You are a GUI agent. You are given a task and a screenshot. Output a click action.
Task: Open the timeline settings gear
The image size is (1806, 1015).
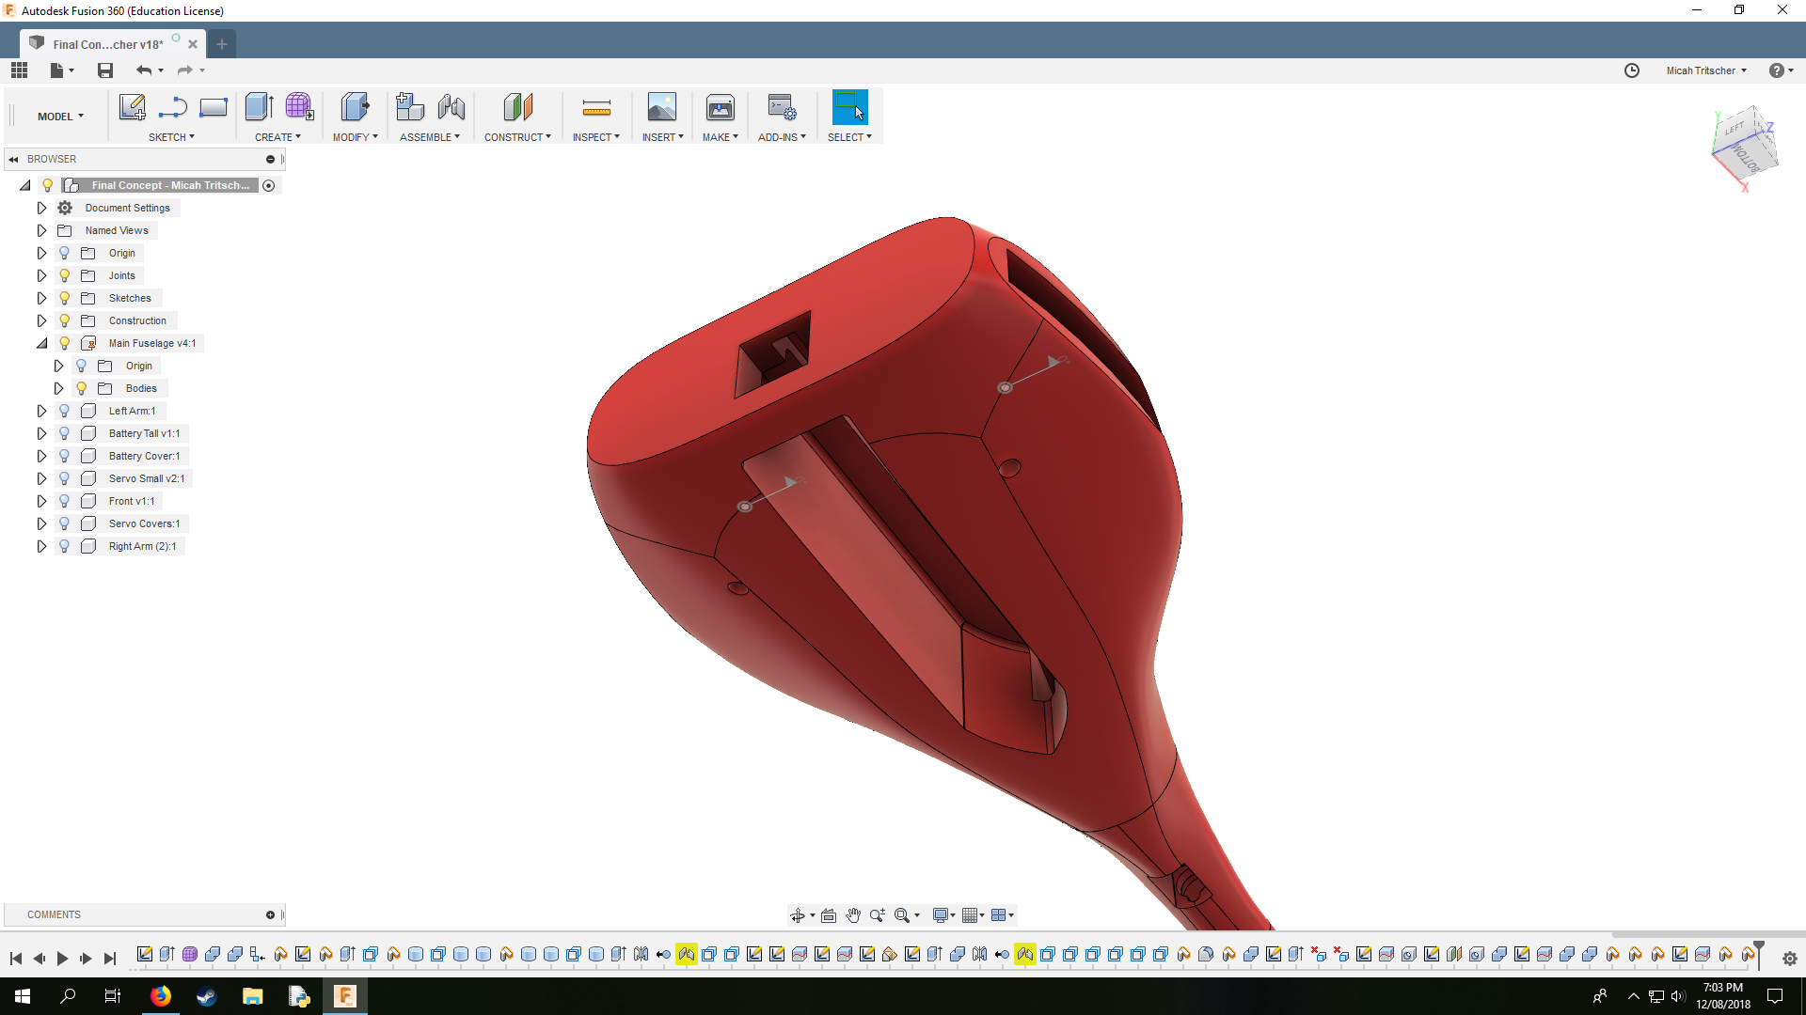pyautogui.click(x=1789, y=959)
